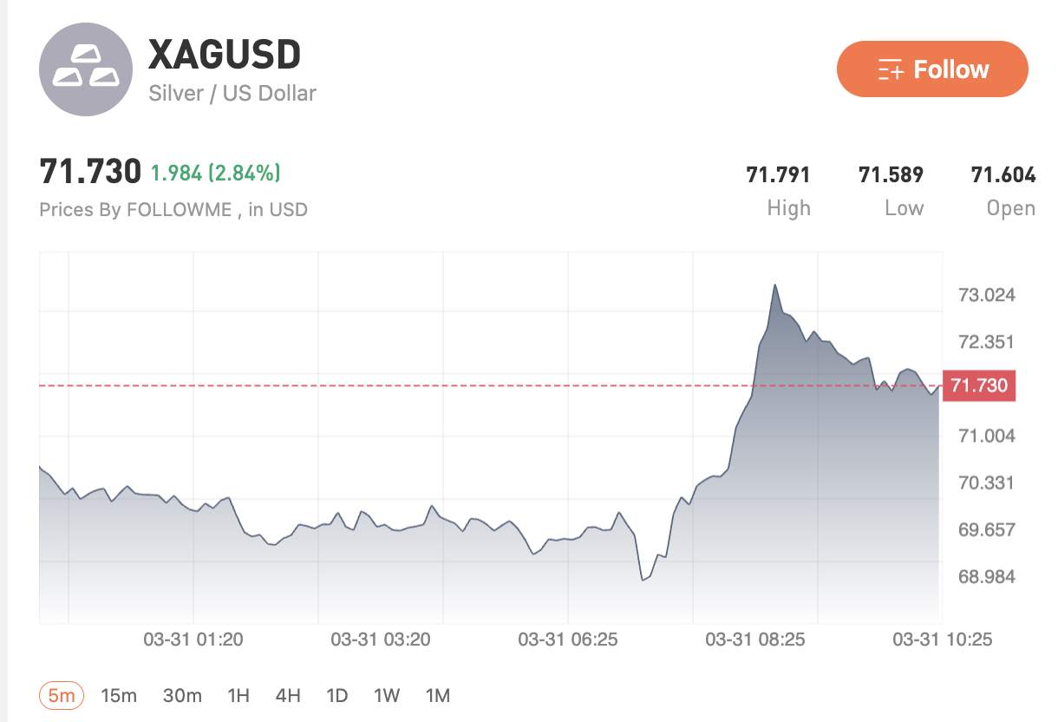Image resolution: width=1058 pixels, height=722 pixels.
Task: Click the 03-31 01:20 time axis label
Action: 193,640
